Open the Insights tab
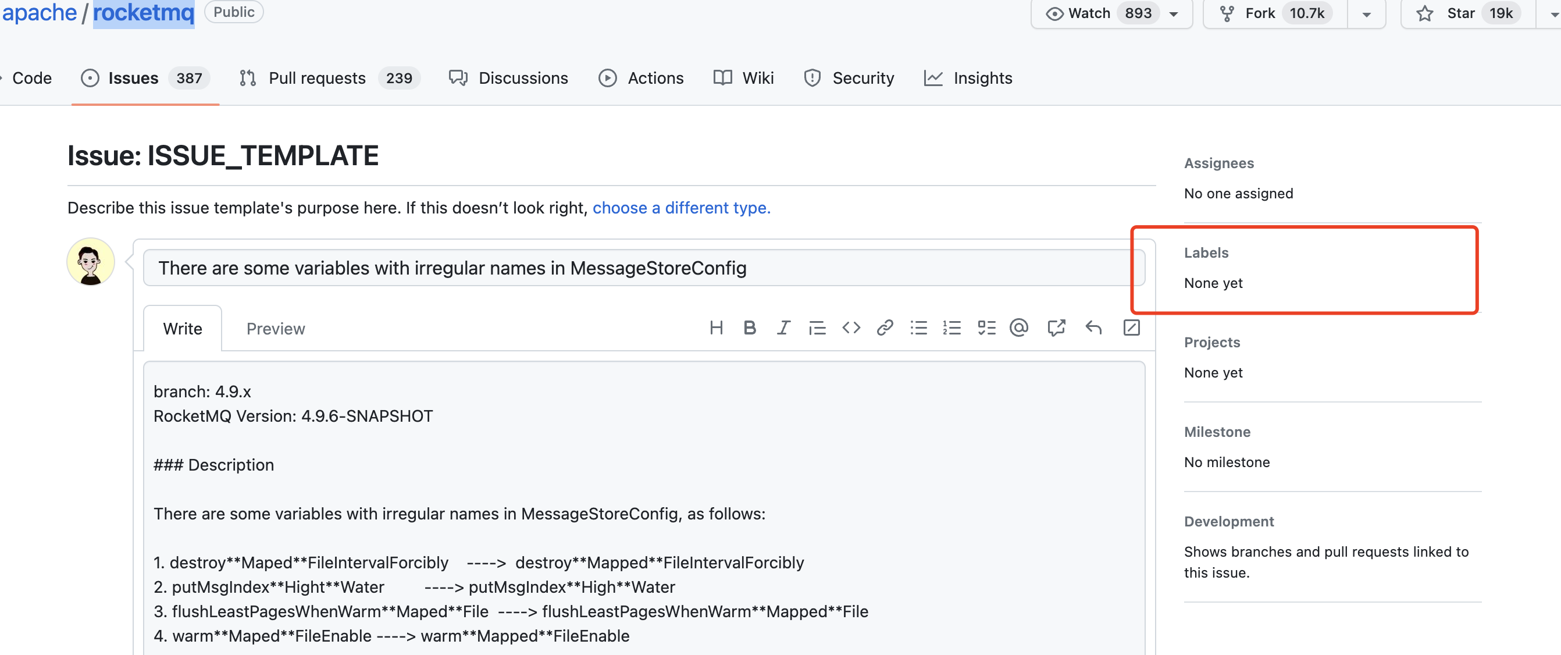 point(968,78)
